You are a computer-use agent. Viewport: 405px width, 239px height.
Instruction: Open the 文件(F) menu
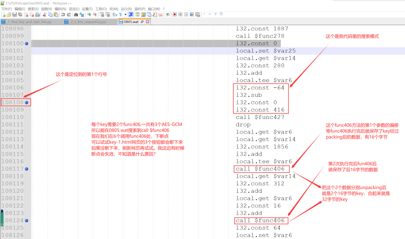click(x=6, y=9)
